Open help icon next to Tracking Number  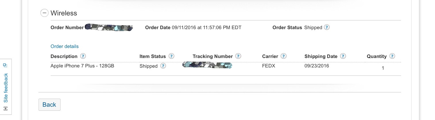tap(238, 56)
